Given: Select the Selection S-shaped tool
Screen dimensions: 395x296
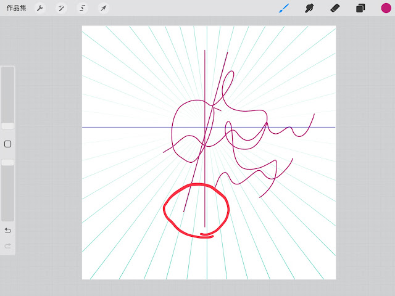Looking at the screenshot, I should (x=82, y=8).
